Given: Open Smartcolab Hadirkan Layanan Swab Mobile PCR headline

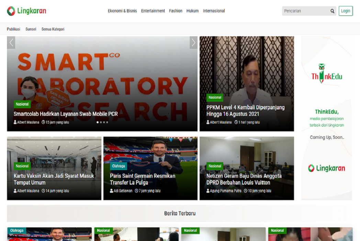Looking at the screenshot, I should tap(66, 114).
